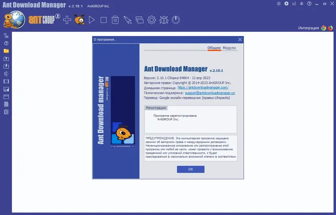Select the archive category at sidebar bottom
Image resolution: width=336 pixels, height=215 pixels.
pyautogui.click(x=6, y=112)
